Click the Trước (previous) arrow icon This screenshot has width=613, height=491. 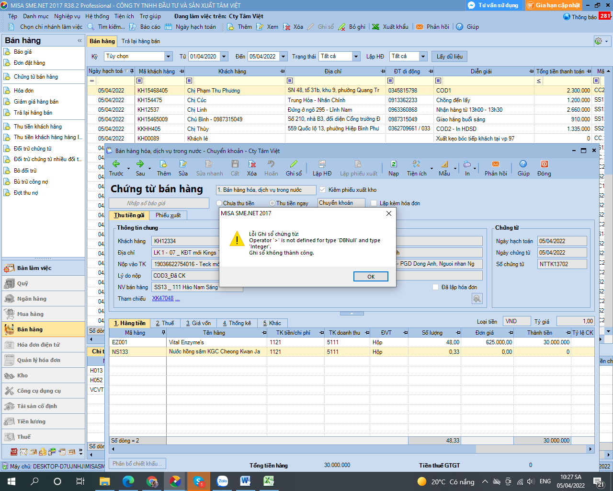click(x=116, y=164)
